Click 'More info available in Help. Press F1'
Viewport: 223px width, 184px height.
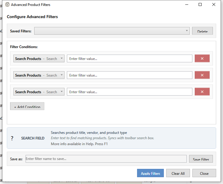[79, 144]
